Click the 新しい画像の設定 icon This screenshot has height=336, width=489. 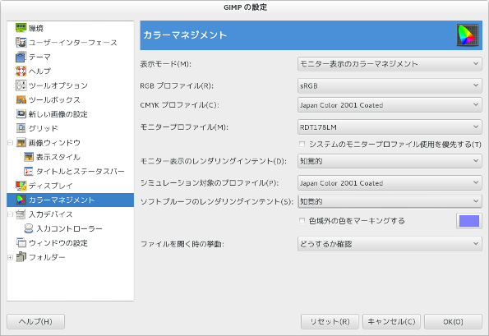(21, 114)
